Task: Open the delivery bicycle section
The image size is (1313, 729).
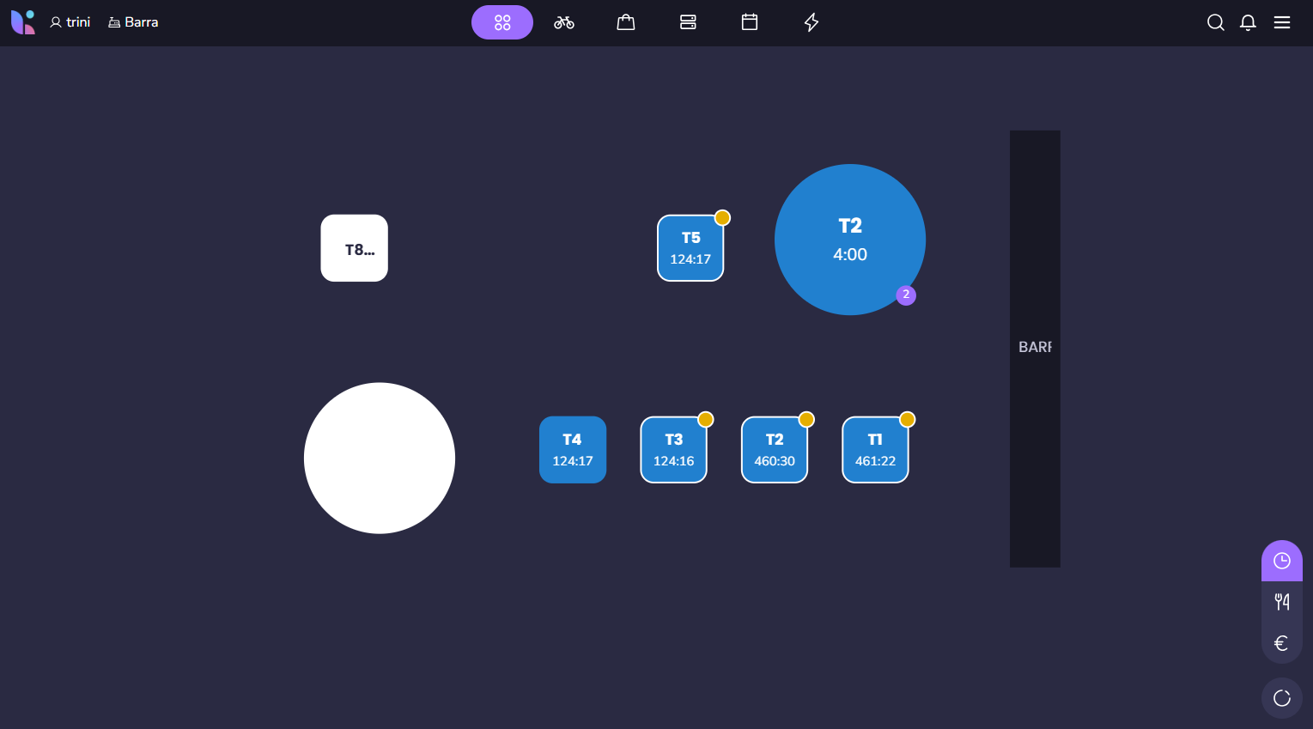Action: (564, 22)
